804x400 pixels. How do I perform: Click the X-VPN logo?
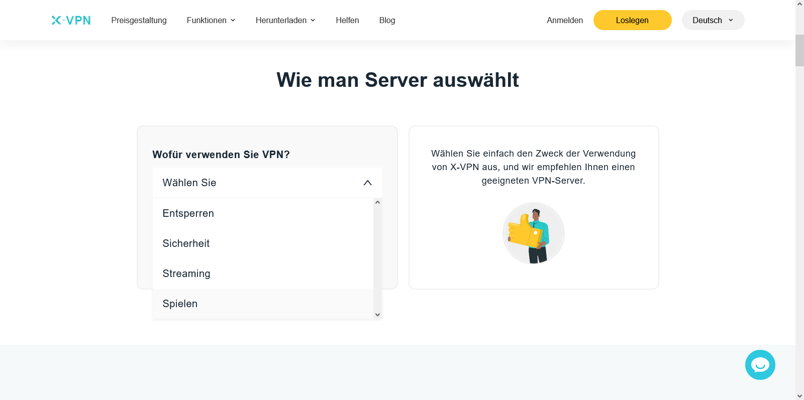(x=71, y=20)
